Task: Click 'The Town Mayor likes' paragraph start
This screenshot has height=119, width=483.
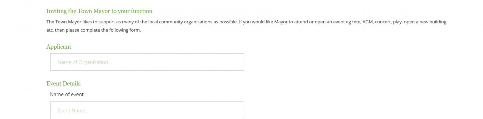Action: [x=69, y=22]
